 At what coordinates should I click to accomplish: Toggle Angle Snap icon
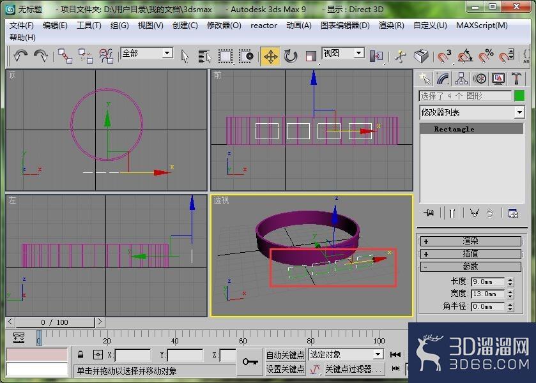coord(465,56)
